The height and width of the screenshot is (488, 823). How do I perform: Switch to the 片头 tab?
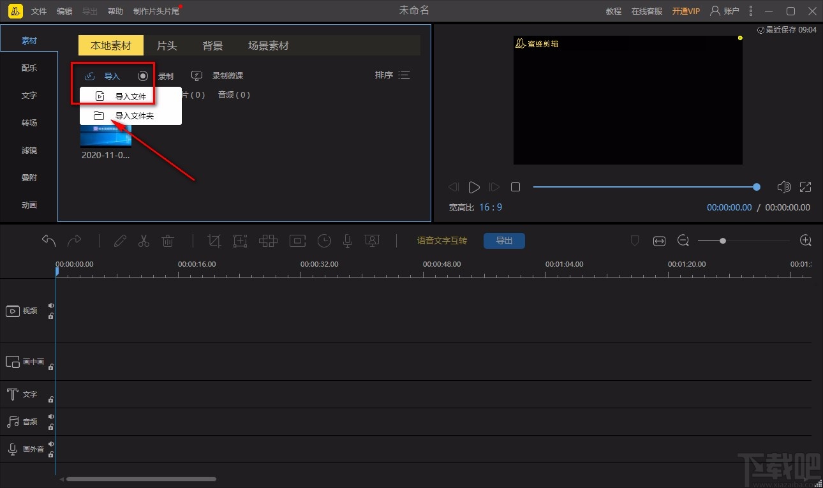click(167, 45)
